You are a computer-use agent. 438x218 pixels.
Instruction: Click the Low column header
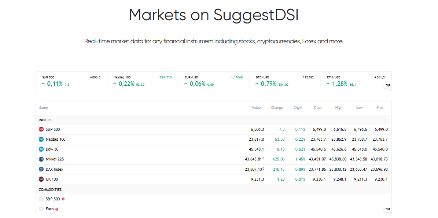click(x=360, y=108)
